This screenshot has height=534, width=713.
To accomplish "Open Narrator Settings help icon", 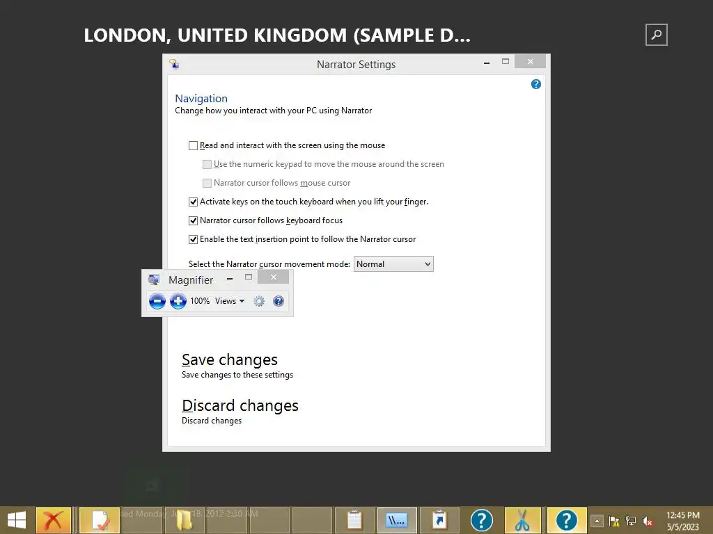I will coord(535,84).
